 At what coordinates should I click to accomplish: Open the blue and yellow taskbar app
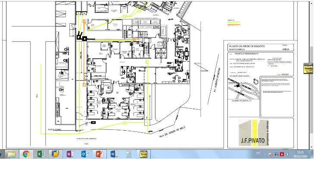point(55,154)
